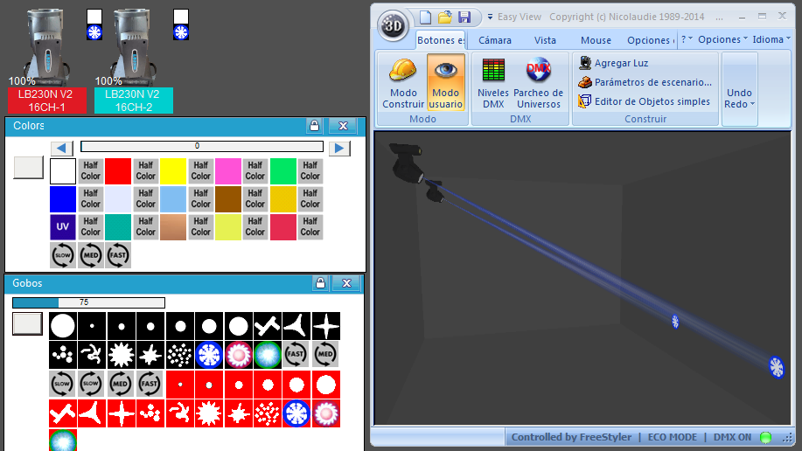Select the largest white circle on red gobo

(326, 385)
